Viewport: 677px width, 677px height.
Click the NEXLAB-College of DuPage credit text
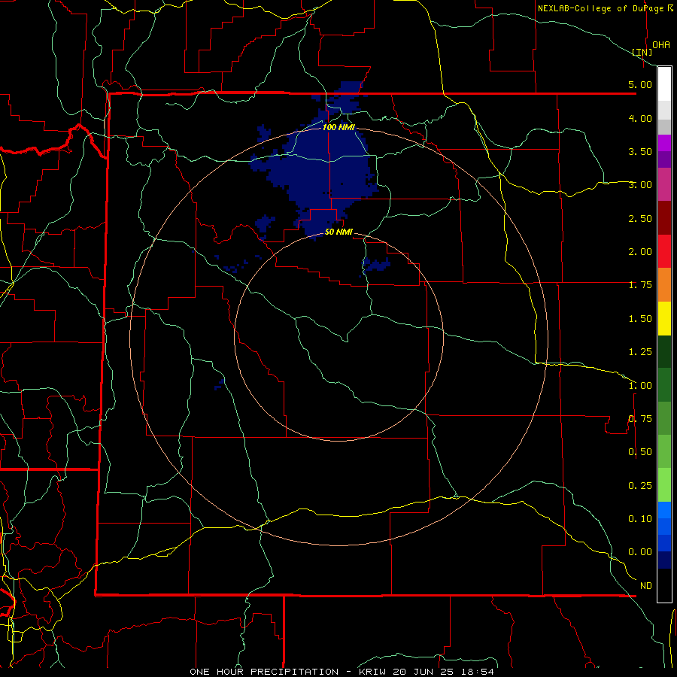[x=600, y=8]
